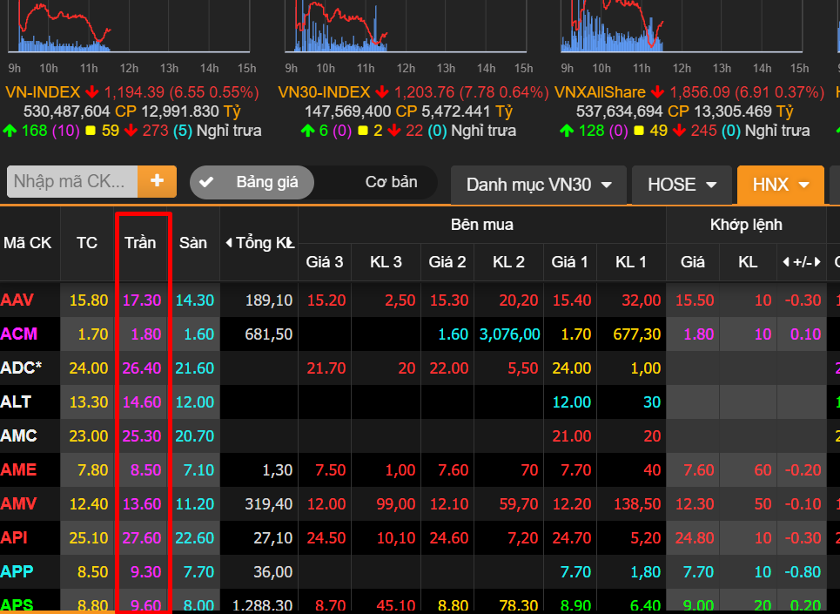840x614 pixels.
Task: Select the ACM stock symbol
Action: coord(19,334)
